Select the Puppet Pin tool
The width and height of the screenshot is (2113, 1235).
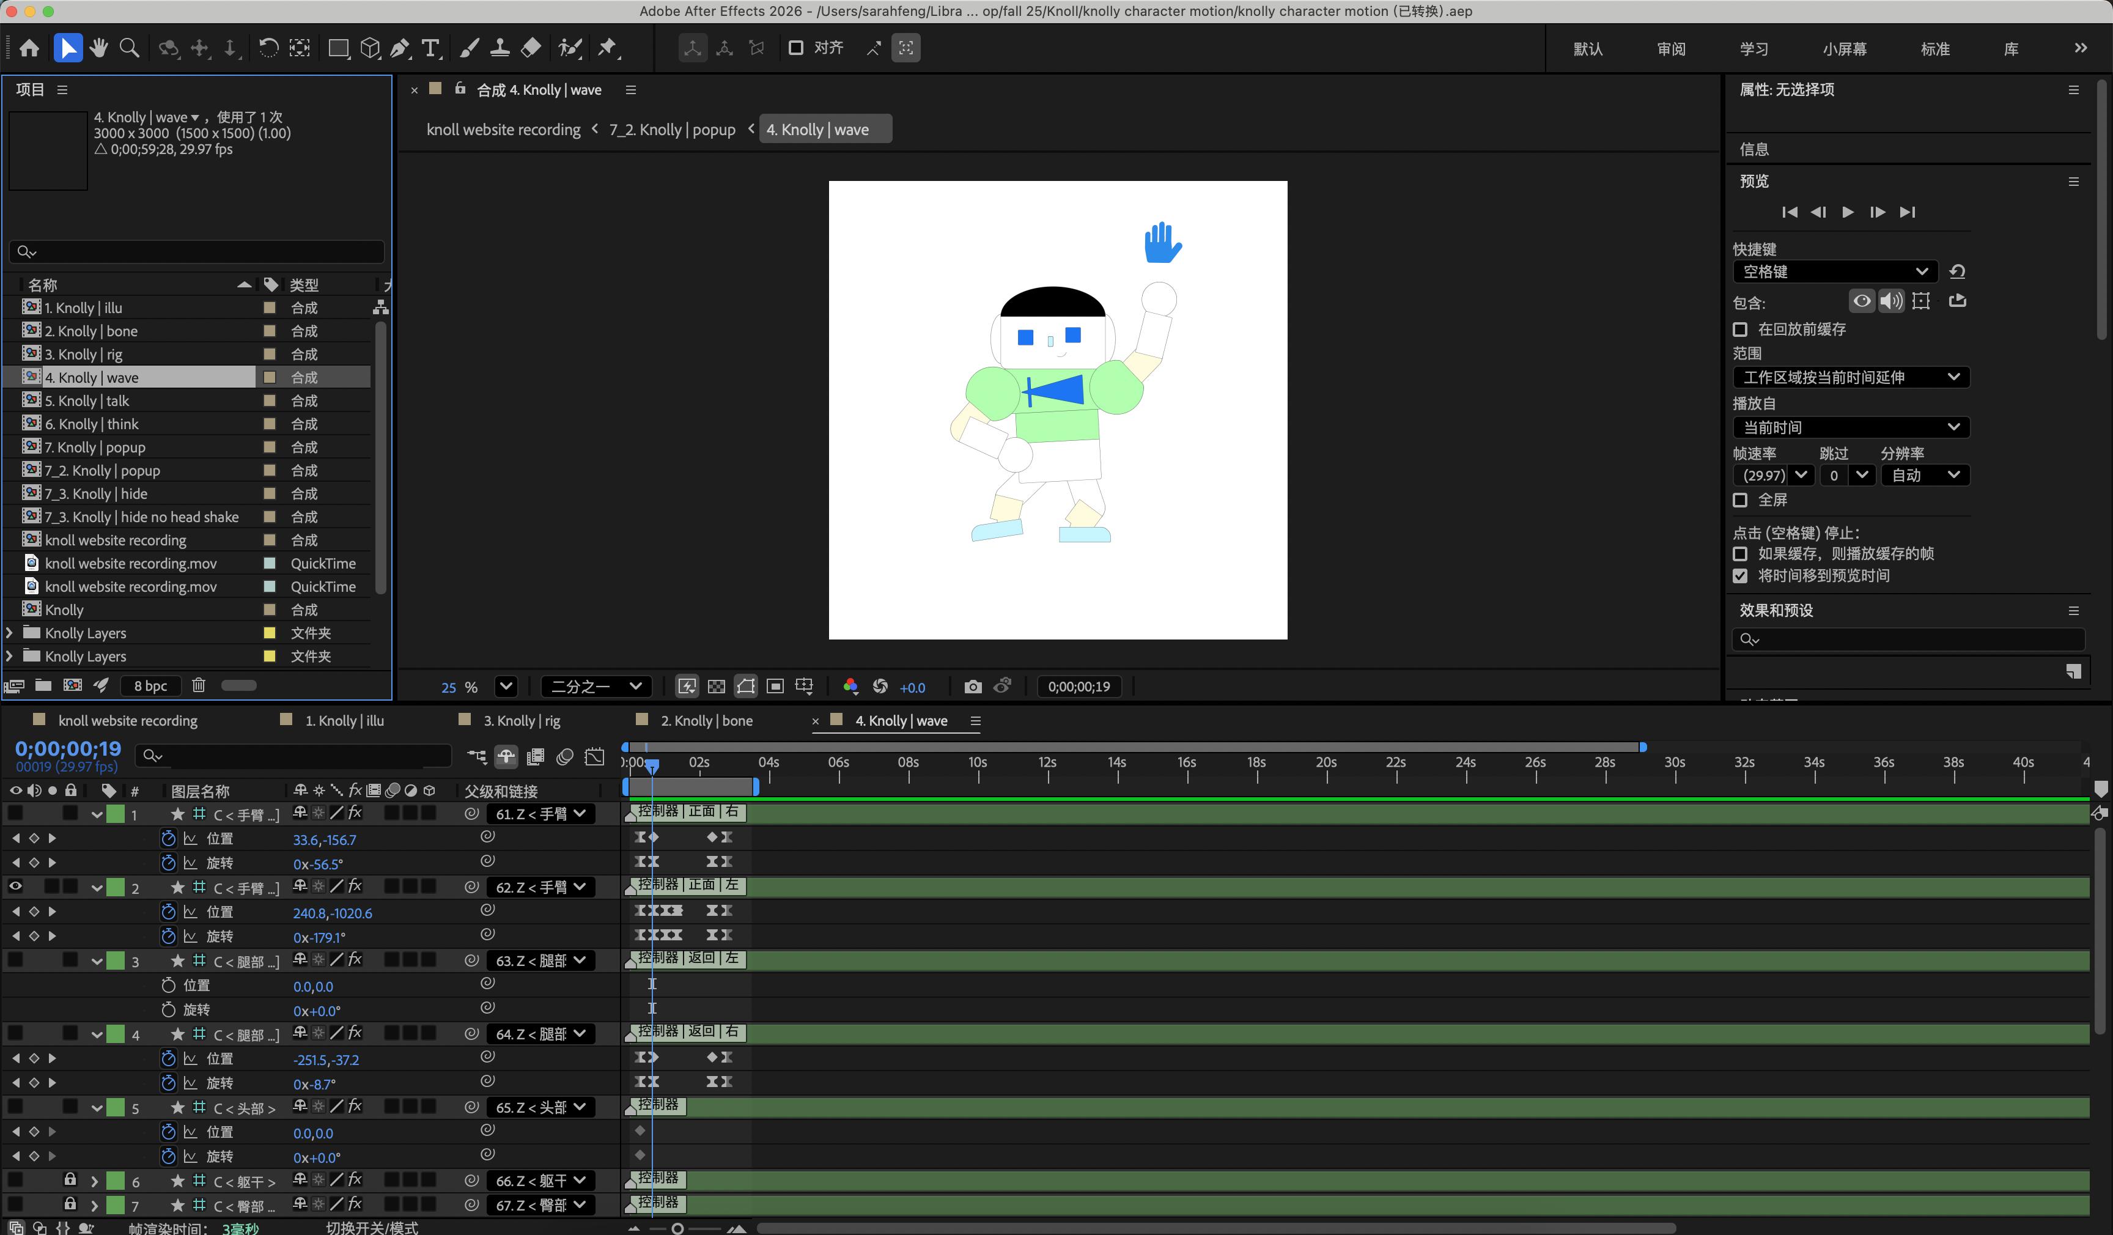[608, 48]
